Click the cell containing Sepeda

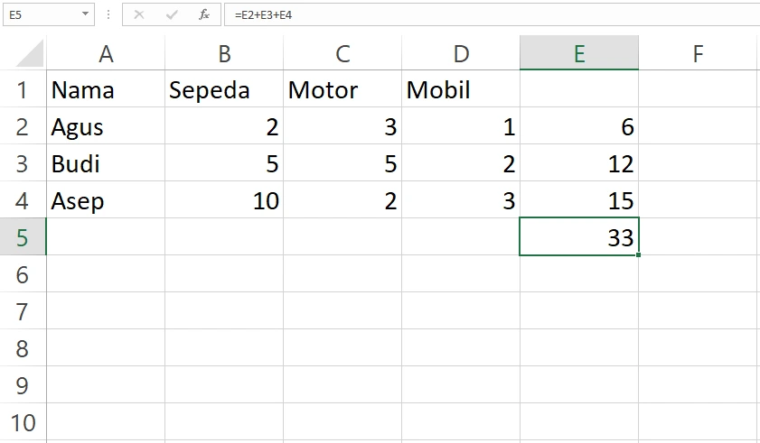tap(224, 89)
